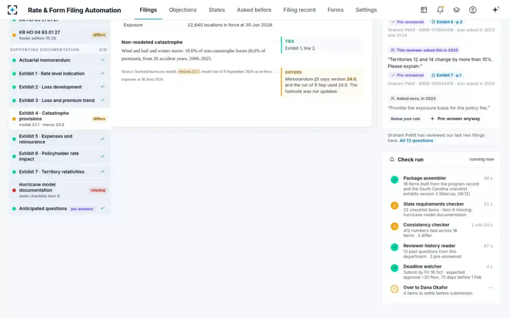Click the checkmark beside Exhibit 5 row
Image resolution: width=510 pixels, height=318 pixels.
(x=102, y=139)
